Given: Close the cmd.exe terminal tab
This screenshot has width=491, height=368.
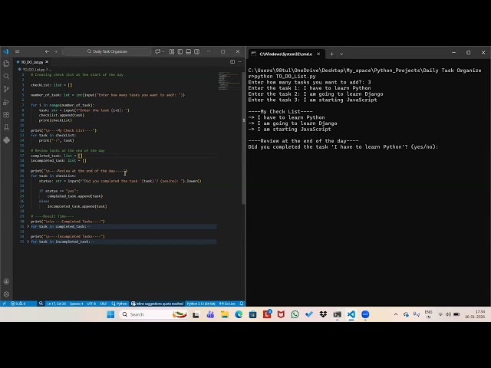Looking at the screenshot, I should tap(318, 54).
